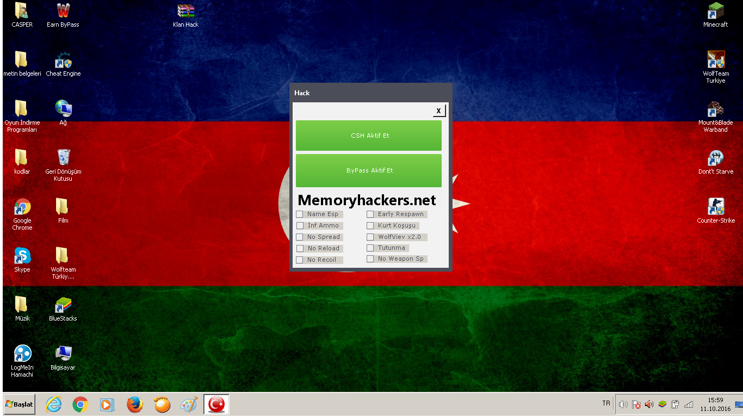
Task: Click the TR language indicator
Action: pyautogui.click(x=606, y=403)
